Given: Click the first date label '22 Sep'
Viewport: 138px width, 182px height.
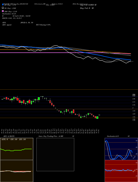Looking at the screenshot, I should point(2,131).
